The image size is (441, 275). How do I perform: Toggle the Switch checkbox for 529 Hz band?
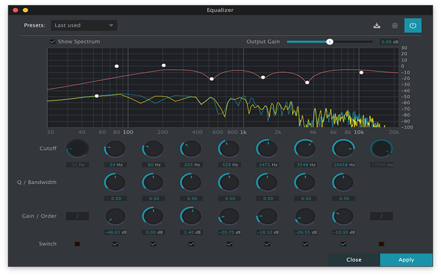[x=229, y=244]
